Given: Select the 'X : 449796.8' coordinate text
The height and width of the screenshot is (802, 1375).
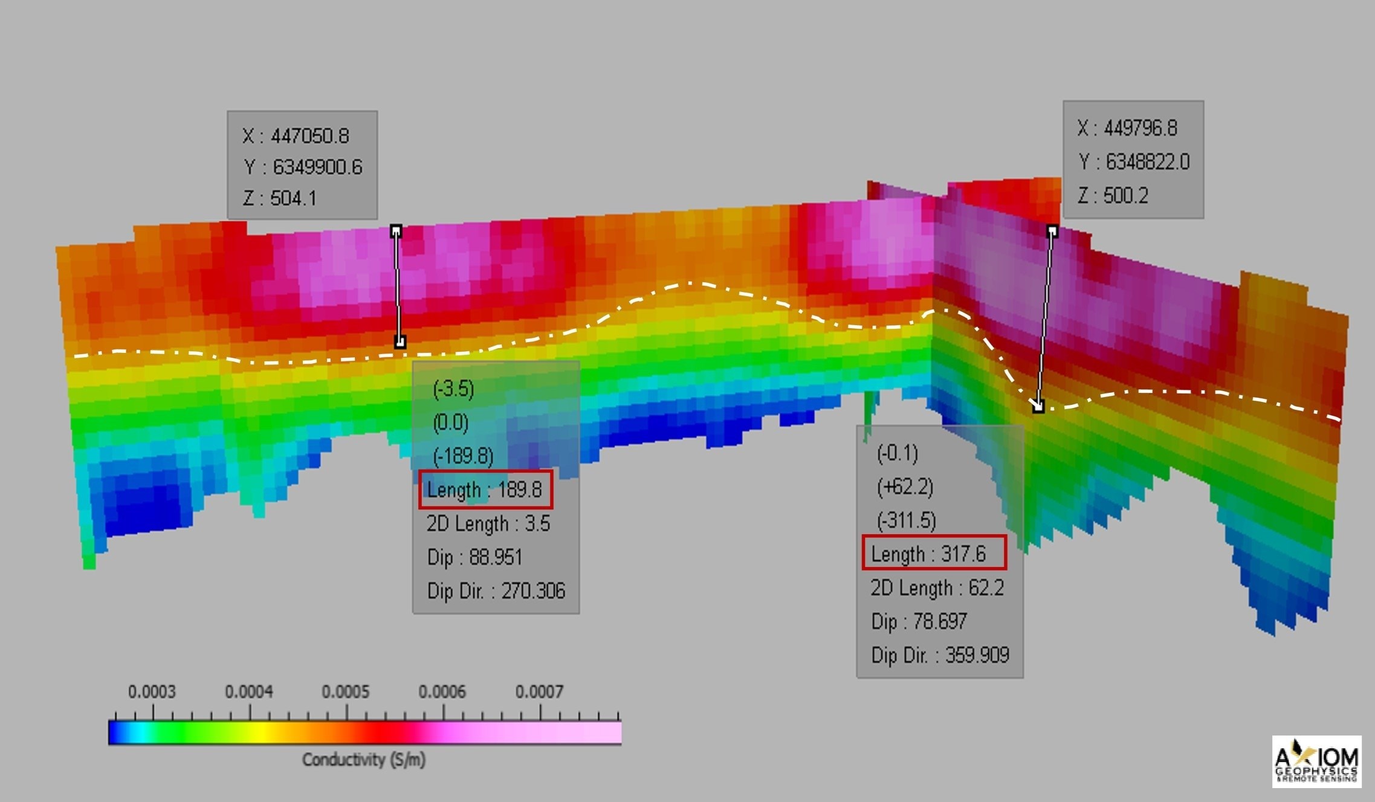Looking at the screenshot, I should (x=1127, y=128).
